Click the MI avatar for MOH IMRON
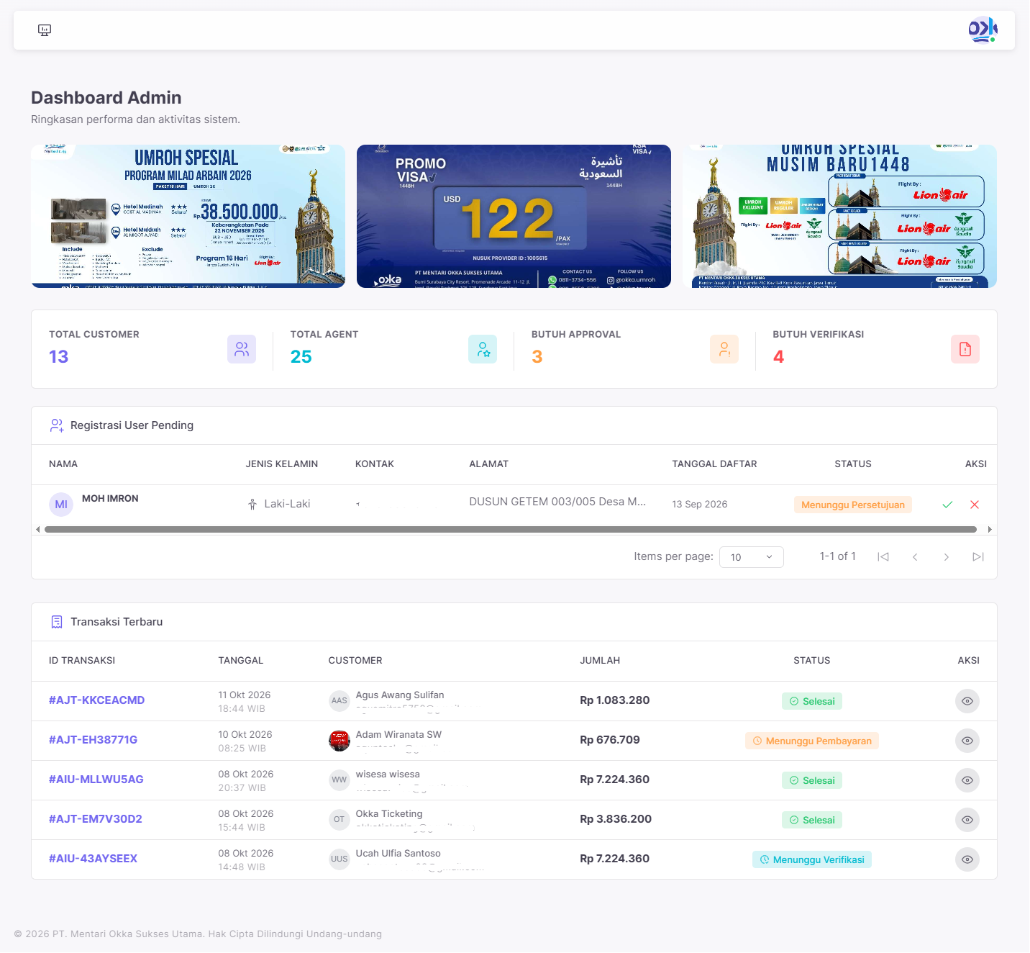The image size is (1030, 953). [x=61, y=505]
